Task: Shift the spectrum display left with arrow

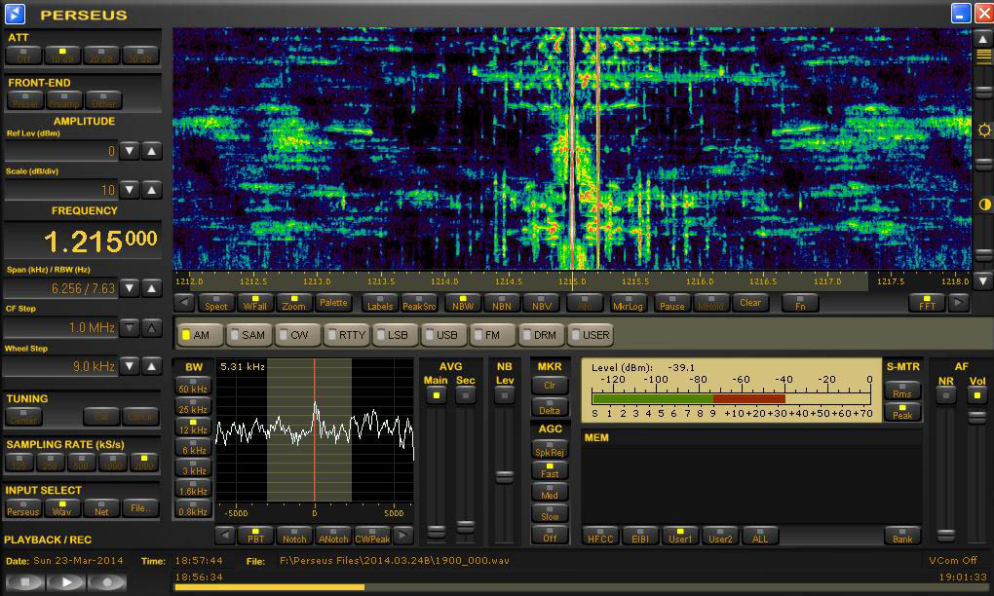Action: click(x=184, y=303)
